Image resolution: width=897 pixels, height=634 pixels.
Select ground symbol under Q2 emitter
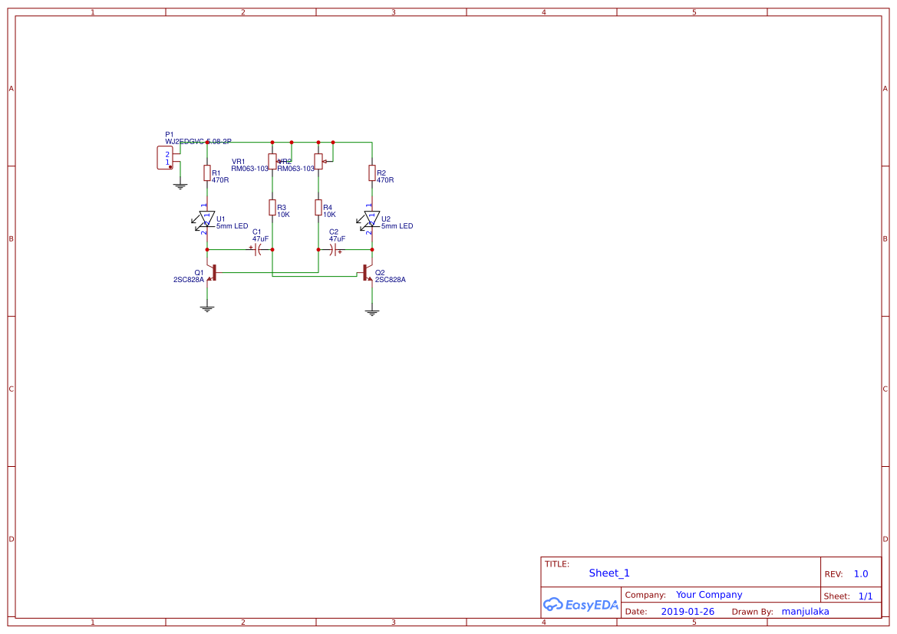(372, 313)
